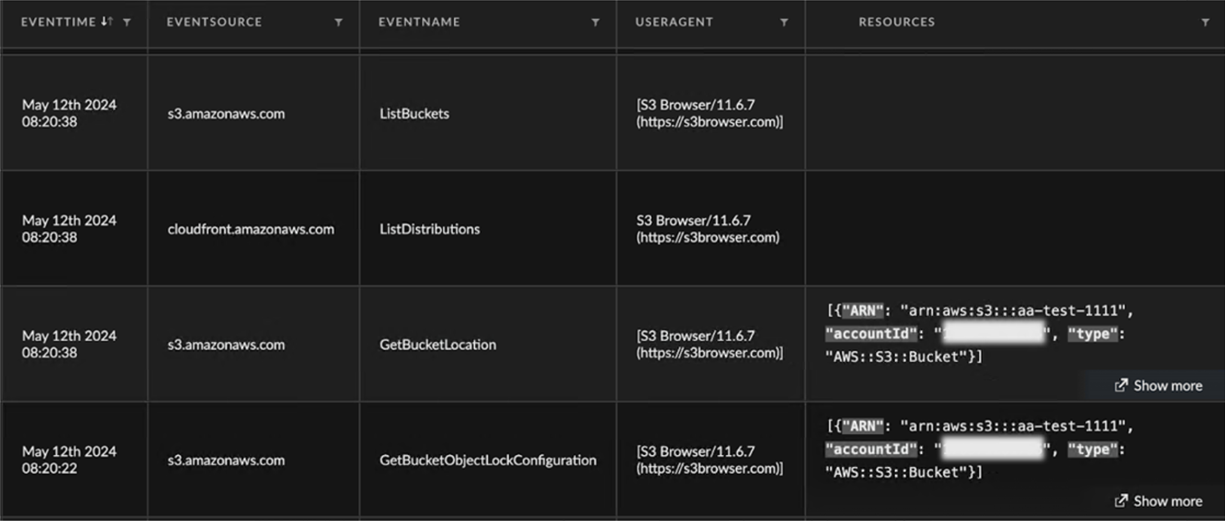Viewport: 1225px width, 521px height.
Task: Click the EVENTTIME column header
Action: [x=58, y=22]
